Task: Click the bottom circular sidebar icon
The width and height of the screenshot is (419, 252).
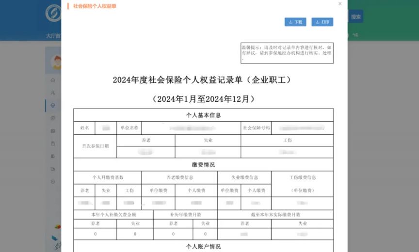Action: coord(53,181)
